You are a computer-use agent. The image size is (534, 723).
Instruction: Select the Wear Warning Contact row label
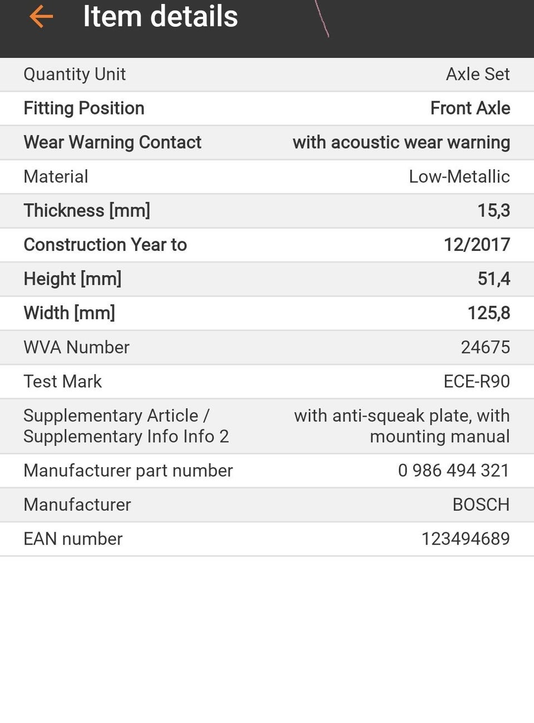pos(112,142)
